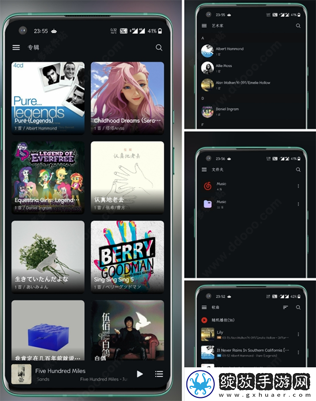
Task: Select artist Allie Moss
Action: 251,68
